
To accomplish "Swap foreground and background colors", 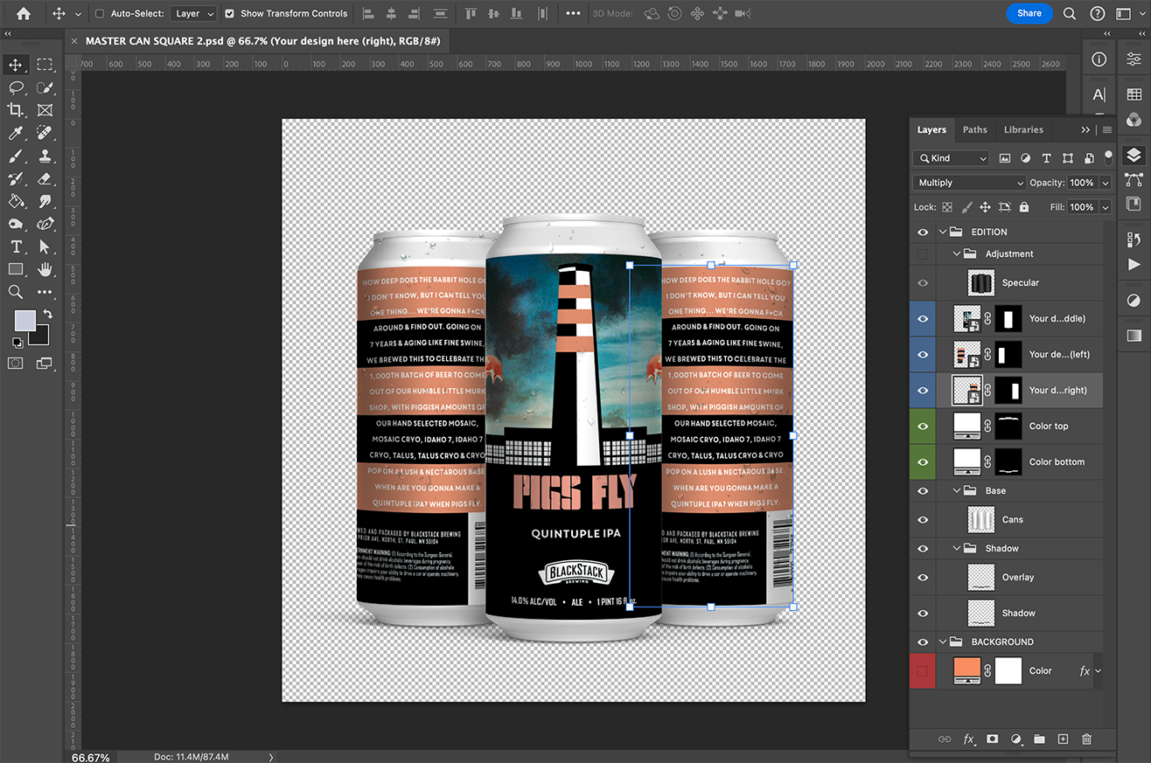I will coord(46,314).
